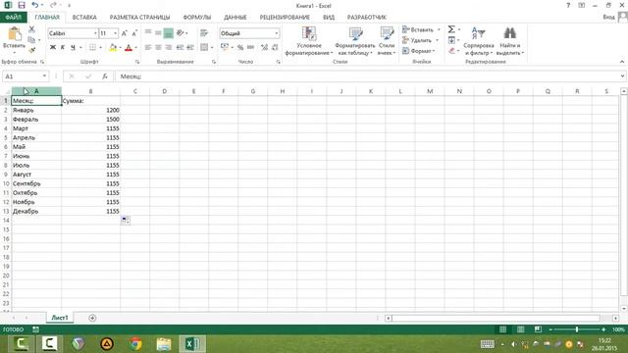Open the Формат cells menu
The height and width of the screenshot is (353, 628).
tap(419, 51)
